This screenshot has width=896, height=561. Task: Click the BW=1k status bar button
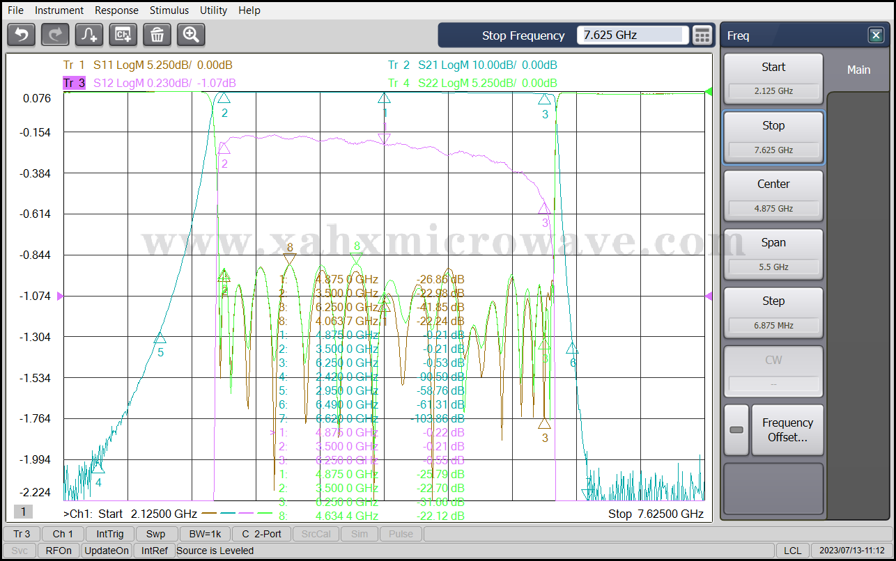205,534
